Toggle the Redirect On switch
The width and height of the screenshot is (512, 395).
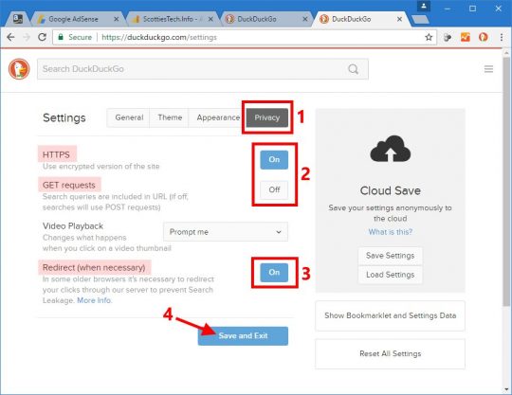(274, 272)
